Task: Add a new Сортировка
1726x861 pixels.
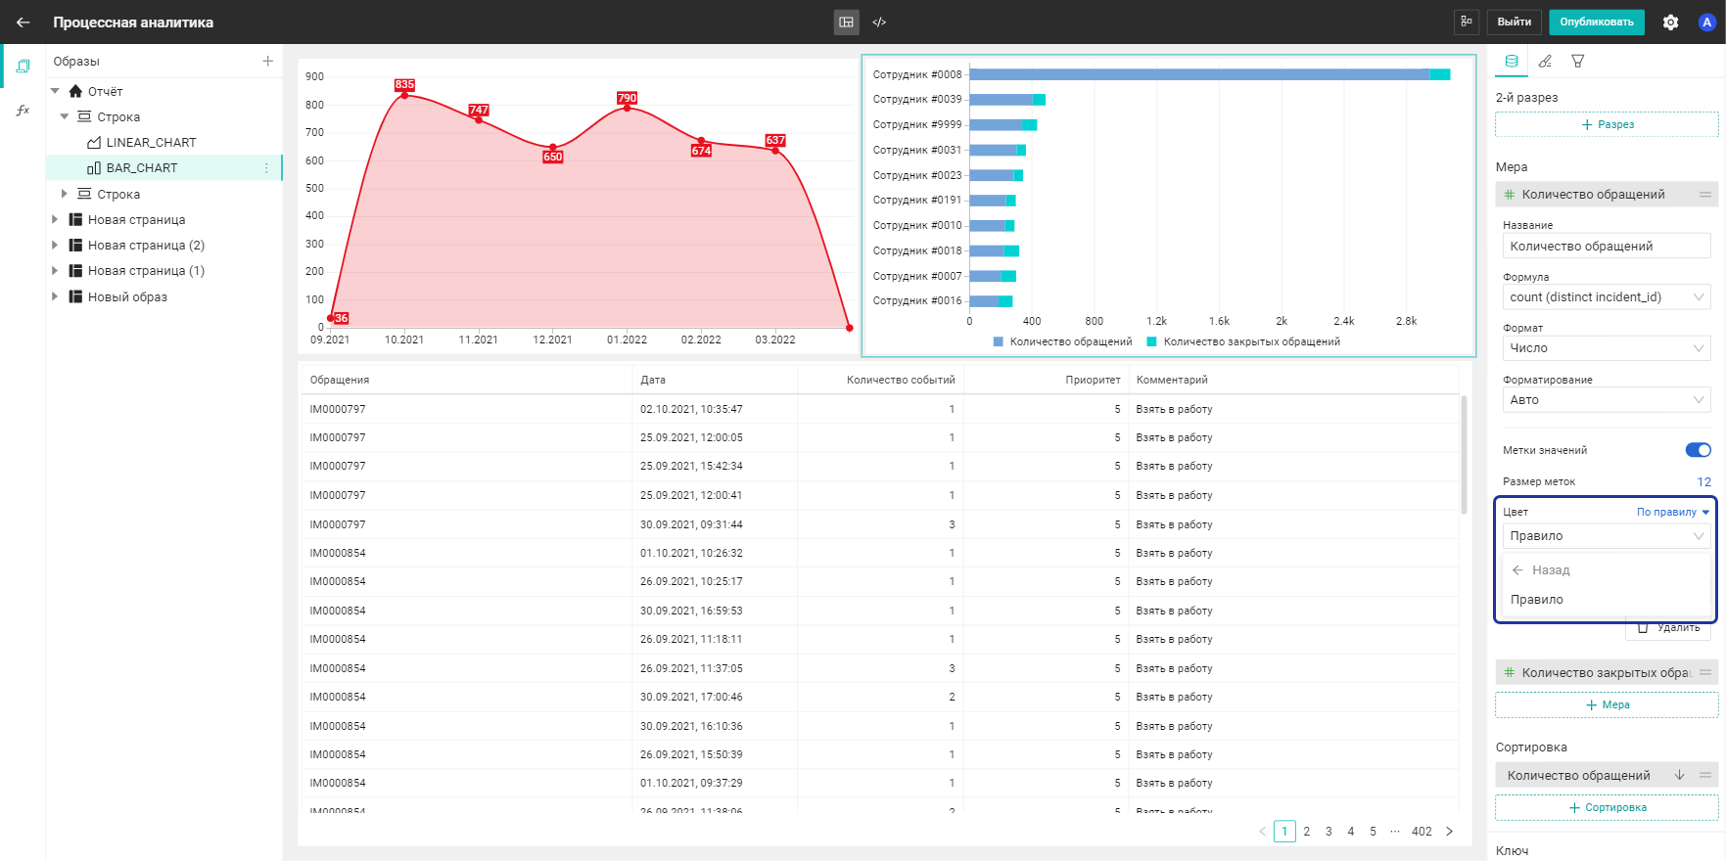Action: [1607, 807]
